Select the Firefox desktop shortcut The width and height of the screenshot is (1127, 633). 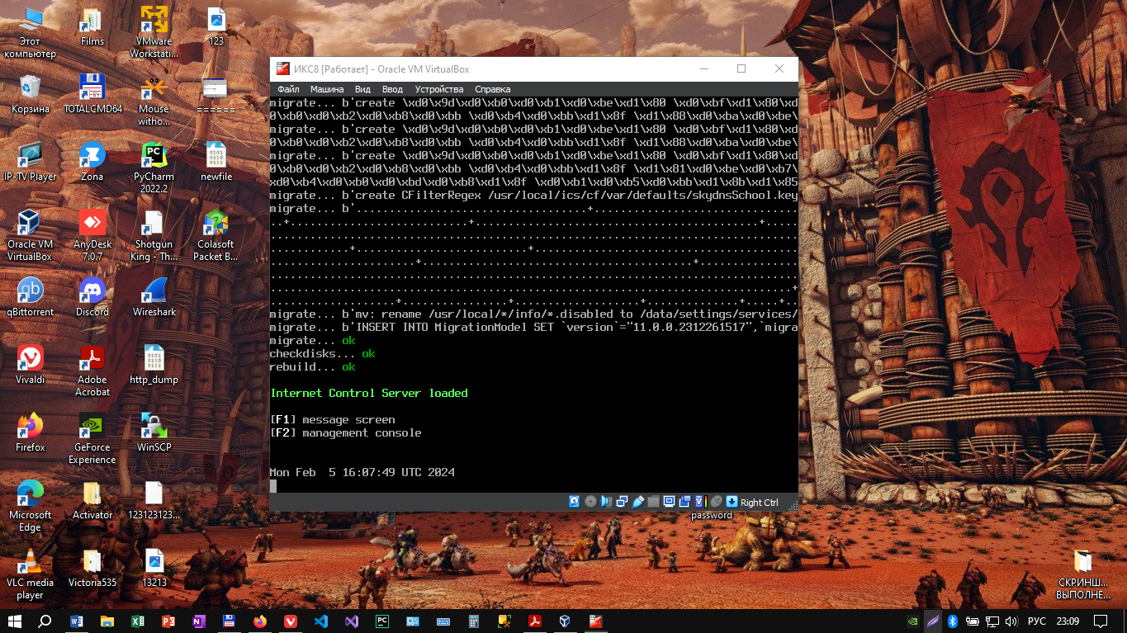point(30,432)
